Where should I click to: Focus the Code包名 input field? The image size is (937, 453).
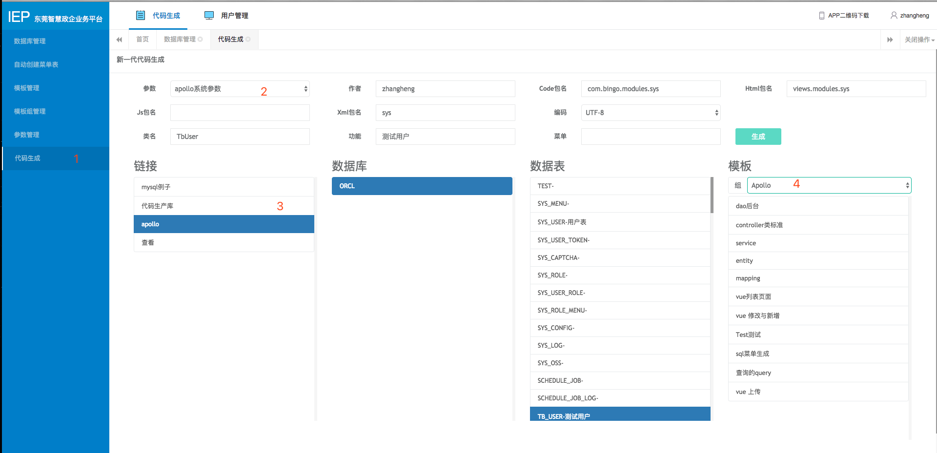point(651,89)
